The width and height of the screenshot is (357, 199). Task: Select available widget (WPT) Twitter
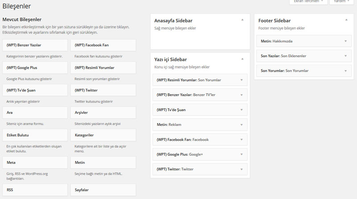[103, 90]
